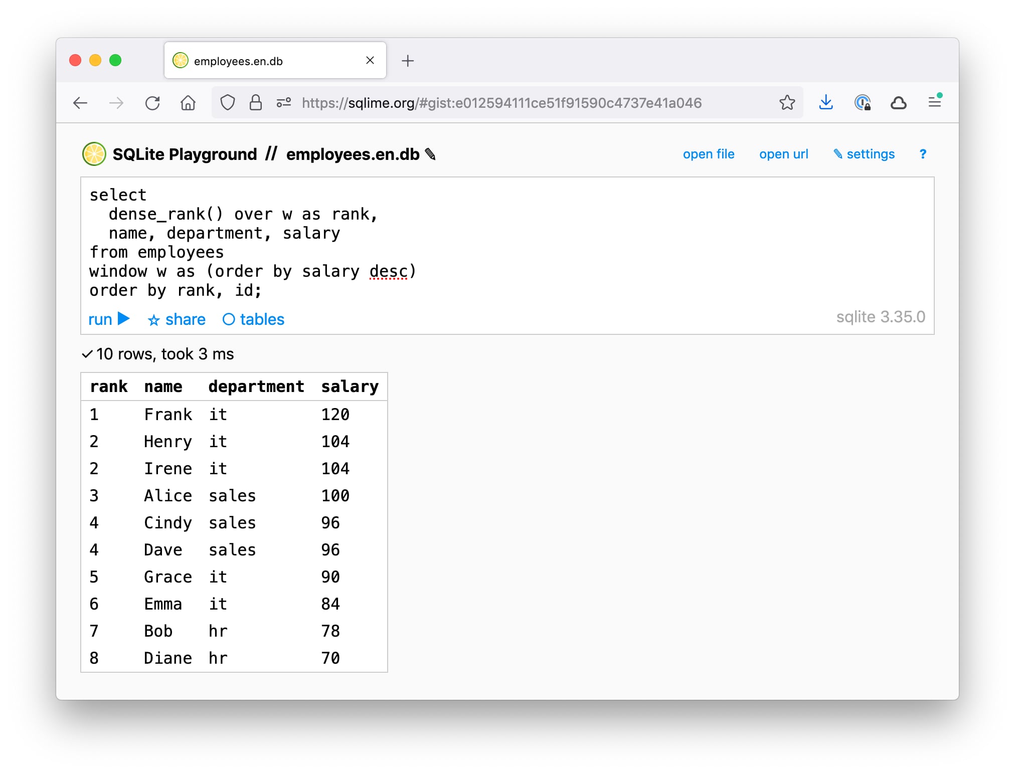Reload the page
The height and width of the screenshot is (774, 1015).
click(x=152, y=103)
